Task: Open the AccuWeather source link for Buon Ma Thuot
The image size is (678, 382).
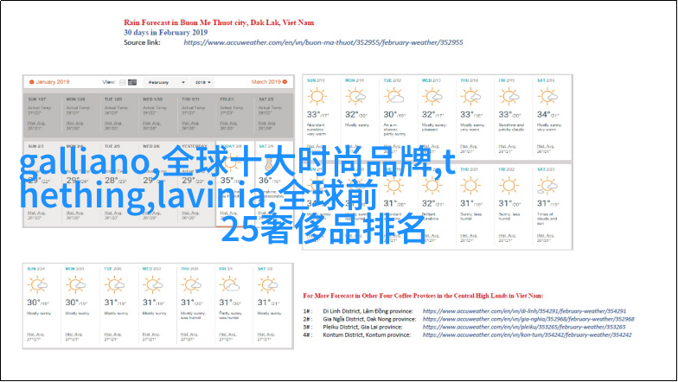Action: [x=323, y=42]
